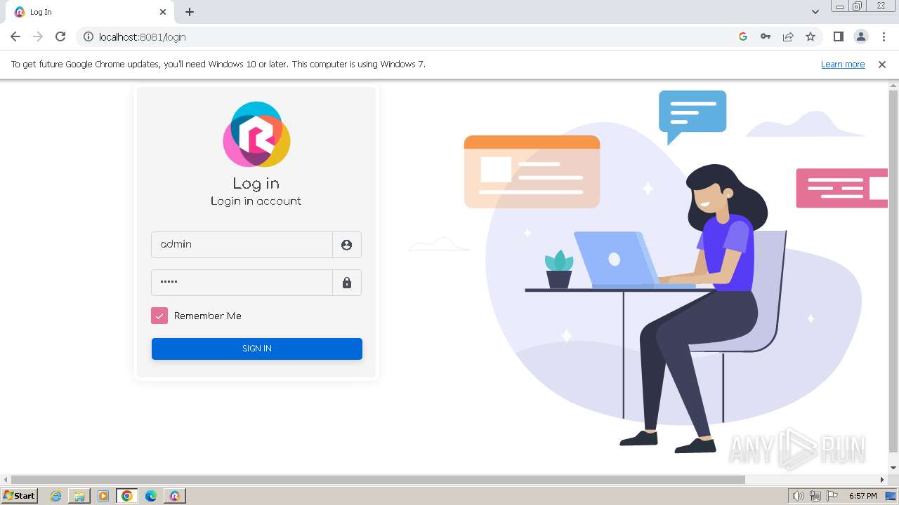
Task: Open the Learn more link
Action: (843, 64)
